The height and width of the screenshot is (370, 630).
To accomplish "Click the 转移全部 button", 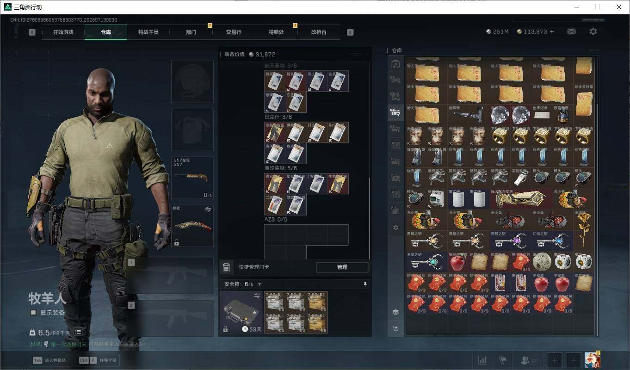I will click(99, 360).
